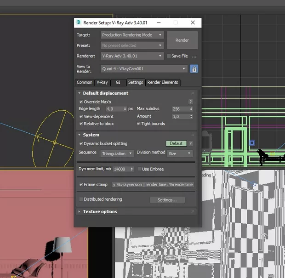Screen dimensions: 285x278
Task: Grab the Texture options rollout drag handle
Action: (193, 211)
